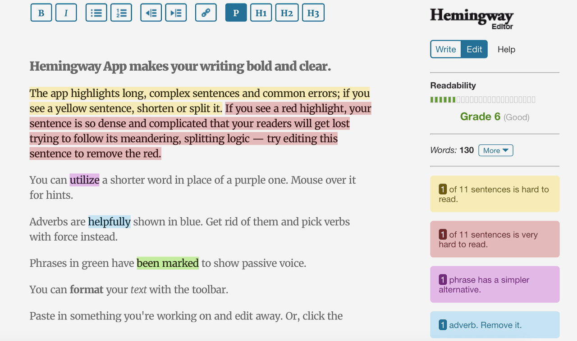Place cursor in Paste in something paragraph
This screenshot has height=341, width=577.
pos(186,316)
